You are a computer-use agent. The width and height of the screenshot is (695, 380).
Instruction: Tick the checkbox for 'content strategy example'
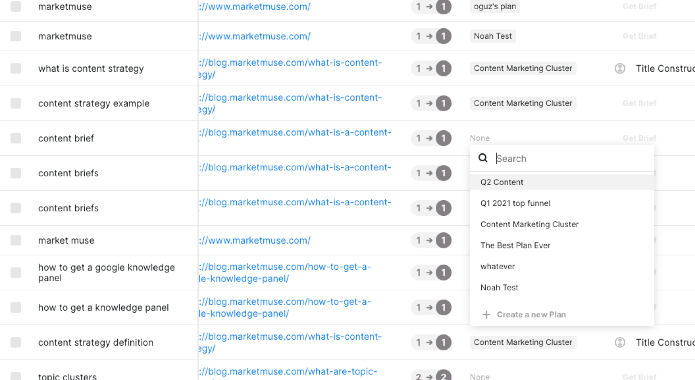(16, 103)
